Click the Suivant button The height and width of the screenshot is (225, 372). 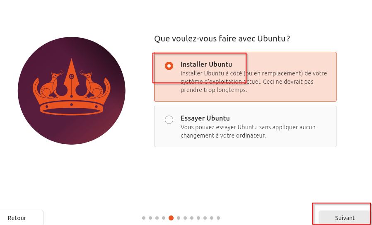pos(345,218)
